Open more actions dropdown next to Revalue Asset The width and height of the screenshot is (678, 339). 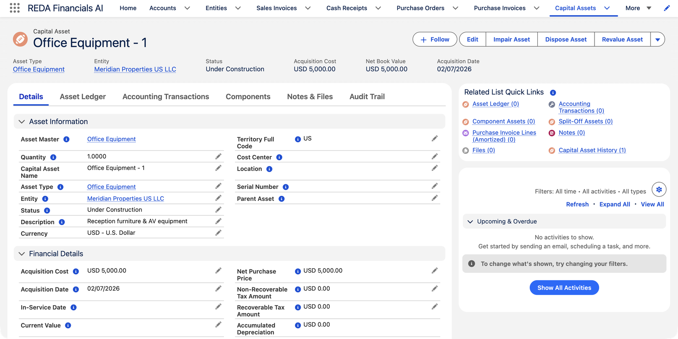658,39
